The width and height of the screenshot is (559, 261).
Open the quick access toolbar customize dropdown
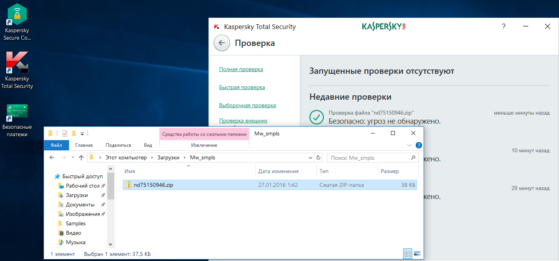[82, 134]
